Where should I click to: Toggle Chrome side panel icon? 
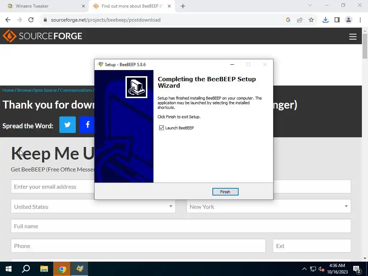click(337, 20)
